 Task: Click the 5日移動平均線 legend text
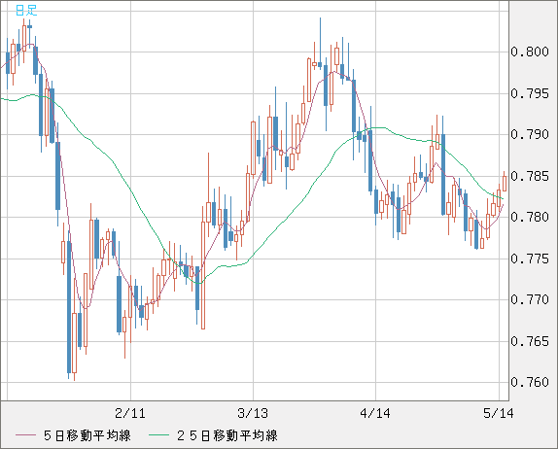click(x=87, y=435)
